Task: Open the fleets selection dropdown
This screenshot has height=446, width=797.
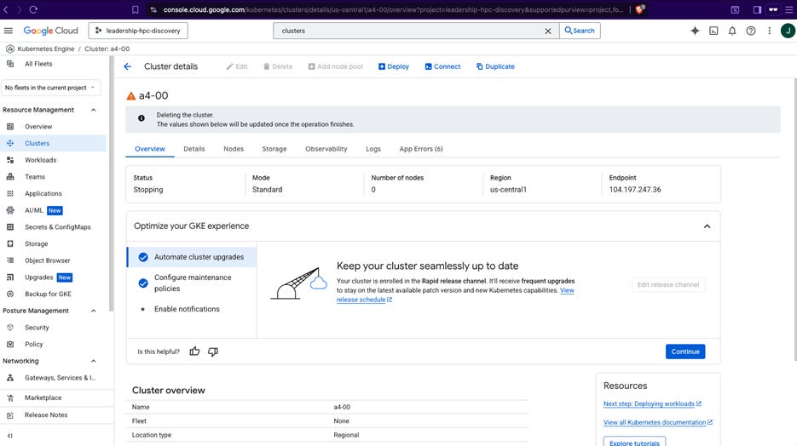Action: [51, 88]
